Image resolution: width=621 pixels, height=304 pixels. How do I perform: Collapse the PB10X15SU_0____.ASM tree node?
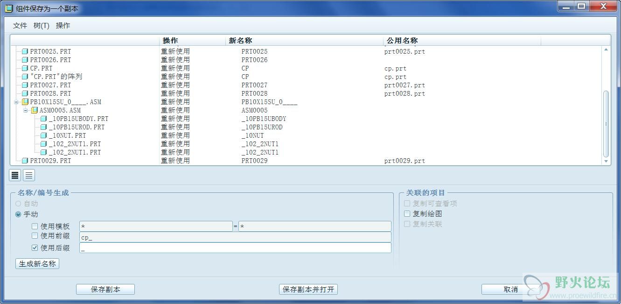(16, 102)
